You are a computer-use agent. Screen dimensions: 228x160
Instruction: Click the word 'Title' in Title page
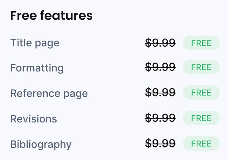click(x=20, y=43)
